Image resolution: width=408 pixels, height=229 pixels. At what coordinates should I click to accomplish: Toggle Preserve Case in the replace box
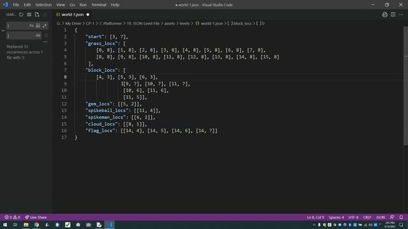[x=38, y=36]
